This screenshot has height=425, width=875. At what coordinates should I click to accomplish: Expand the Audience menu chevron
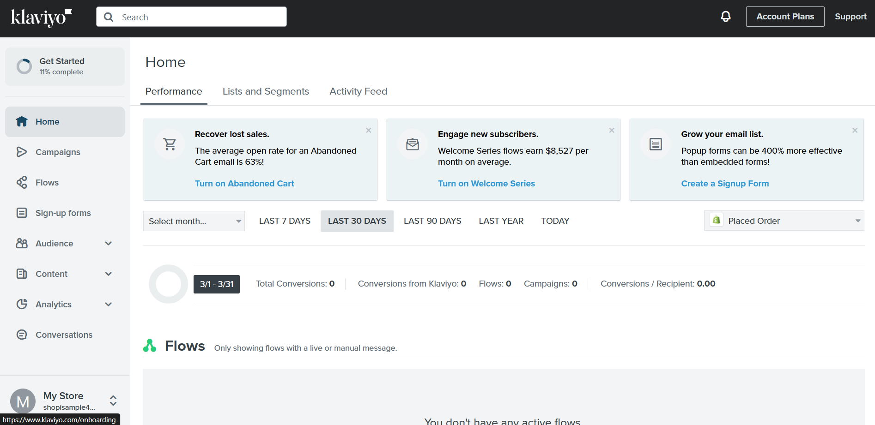click(x=109, y=243)
